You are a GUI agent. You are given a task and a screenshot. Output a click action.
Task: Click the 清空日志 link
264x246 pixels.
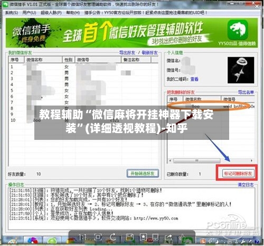(246, 185)
